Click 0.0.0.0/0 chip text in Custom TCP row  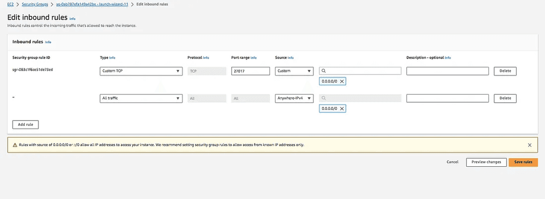tap(330, 81)
